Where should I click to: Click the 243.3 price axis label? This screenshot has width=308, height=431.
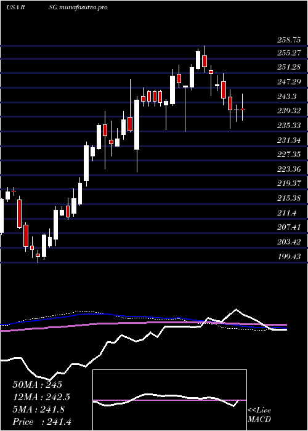[286, 97]
